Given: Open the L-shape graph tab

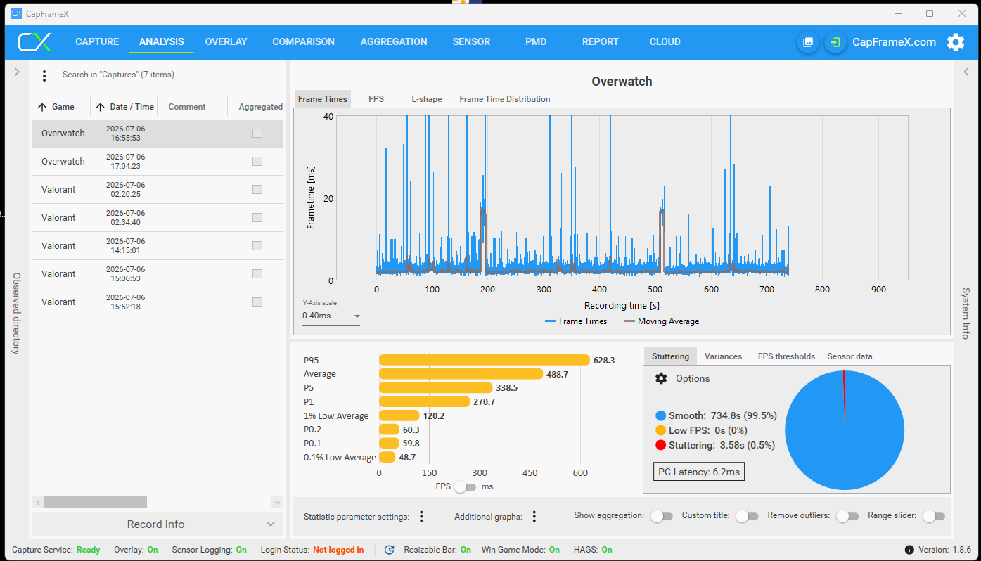Looking at the screenshot, I should (x=427, y=99).
